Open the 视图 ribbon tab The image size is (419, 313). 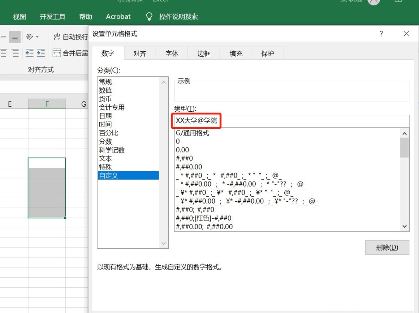(19, 17)
